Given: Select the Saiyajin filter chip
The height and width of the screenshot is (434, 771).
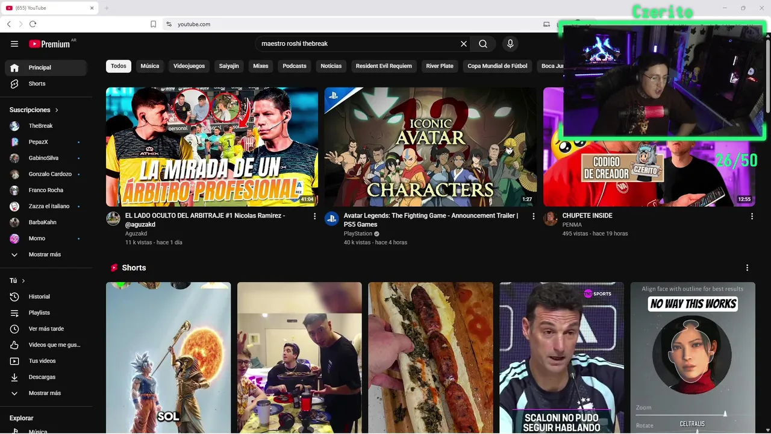Looking at the screenshot, I should click(x=229, y=66).
